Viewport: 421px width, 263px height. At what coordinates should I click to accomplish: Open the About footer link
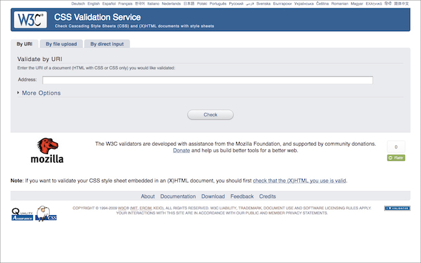[148, 196]
